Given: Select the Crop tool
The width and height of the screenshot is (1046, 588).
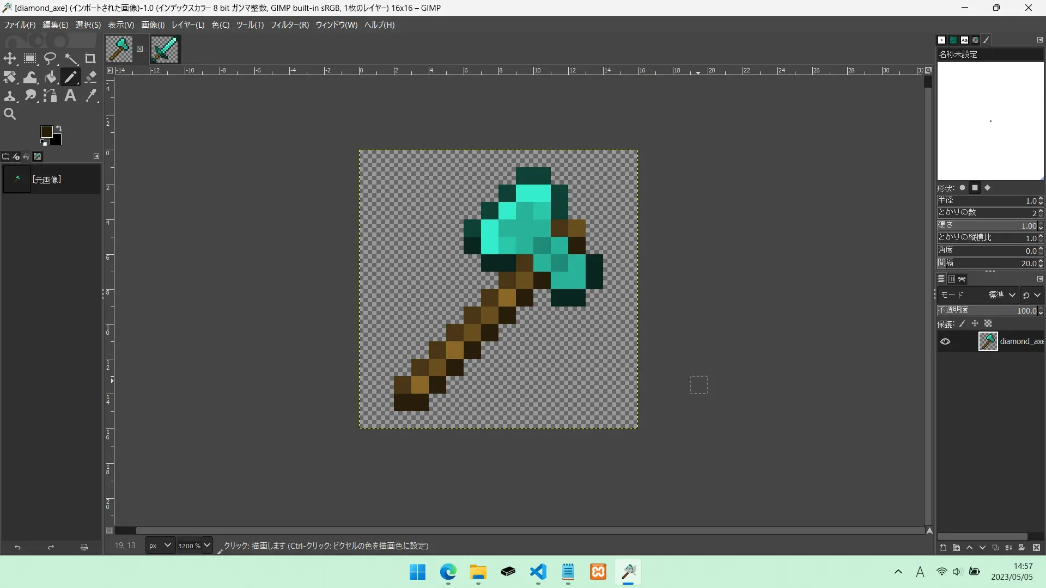Looking at the screenshot, I should (90, 58).
